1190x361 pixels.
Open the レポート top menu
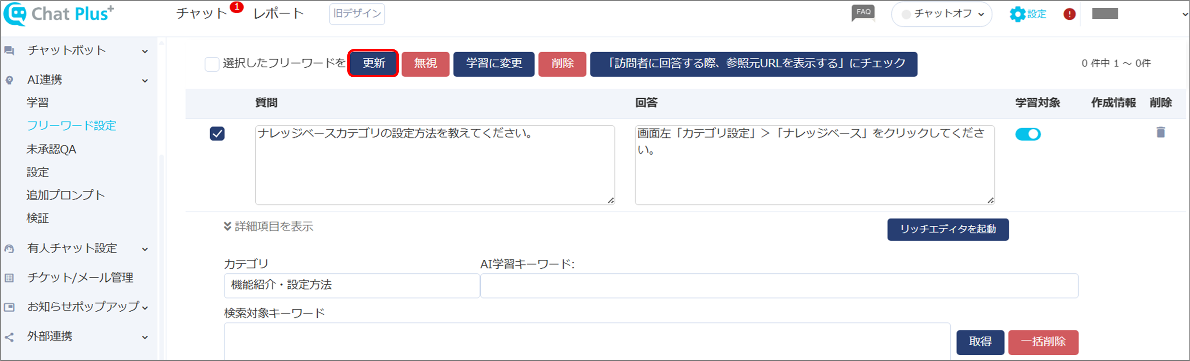tap(278, 13)
